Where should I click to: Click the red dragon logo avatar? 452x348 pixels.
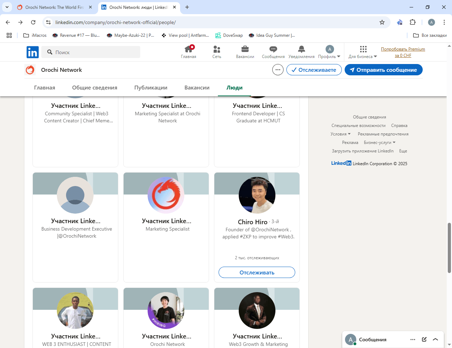pyautogui.click(x=166, y=195)
